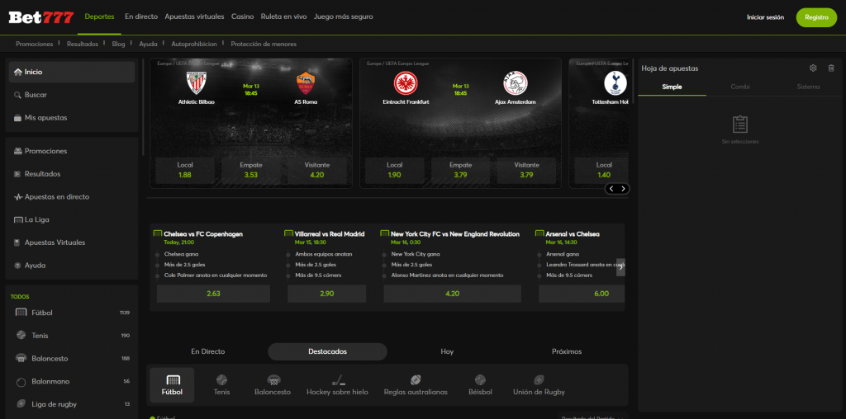846x419 pixels.
Task: Add Villarreal vs Real Madrid 2.90 combo
Action: coord(327,294)
